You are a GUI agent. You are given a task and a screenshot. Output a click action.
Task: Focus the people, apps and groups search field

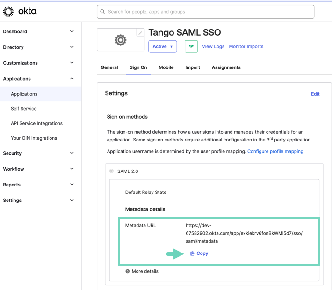pos(206,12)
